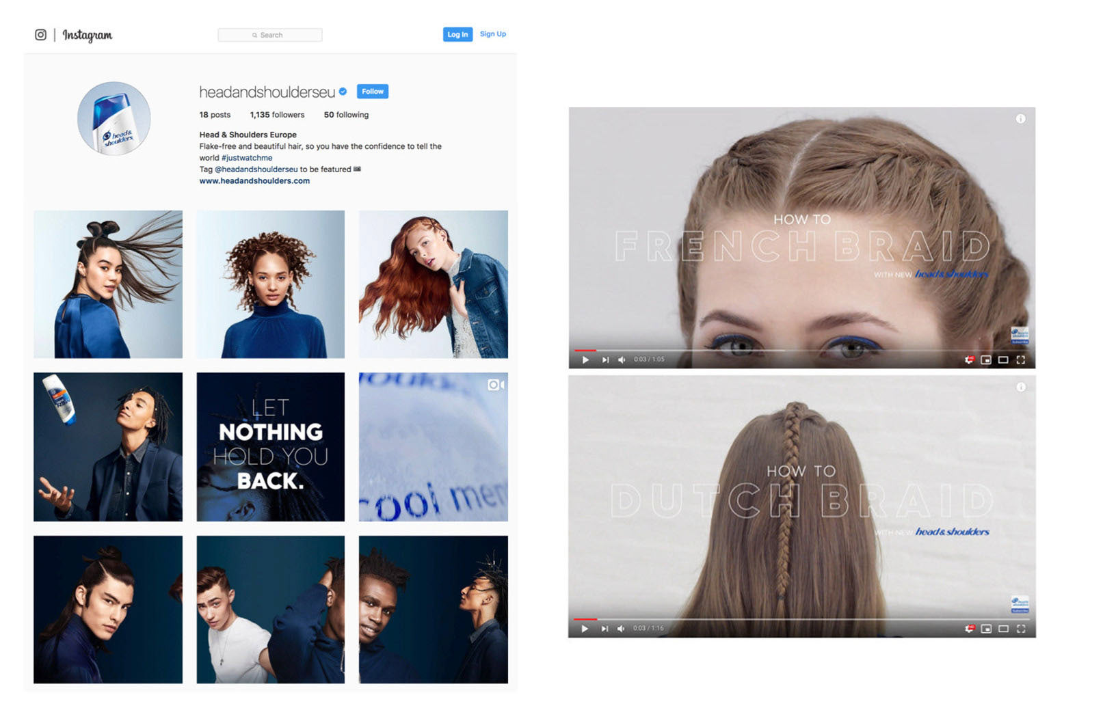Image resolution: width=1103 pixels, height=708 pixels.
Task: Enable miniplayer on French Braid video
Action: point(986,359)
